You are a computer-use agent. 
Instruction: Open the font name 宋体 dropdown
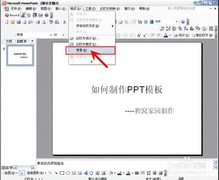click(x=51, y=35)
